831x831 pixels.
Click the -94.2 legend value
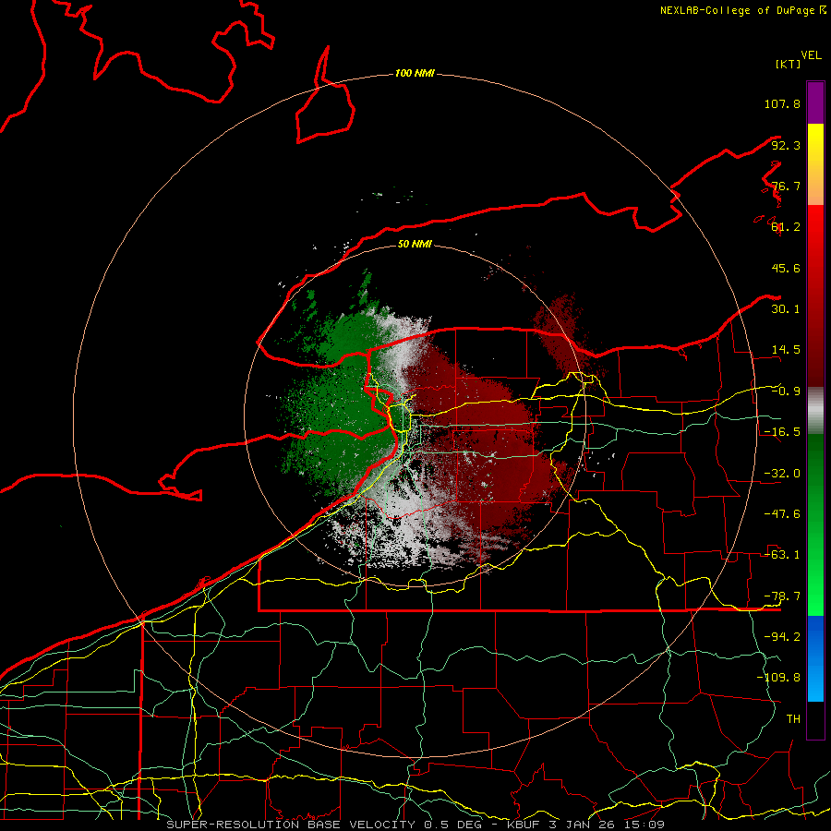click(782, 637)
